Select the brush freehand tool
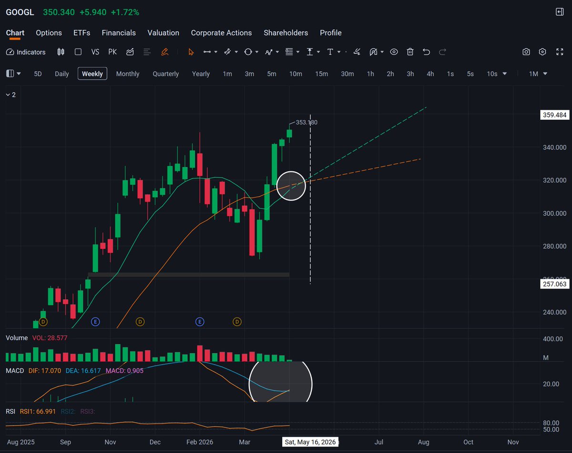Viewport: 572px width, 453px height. point(357,52)
